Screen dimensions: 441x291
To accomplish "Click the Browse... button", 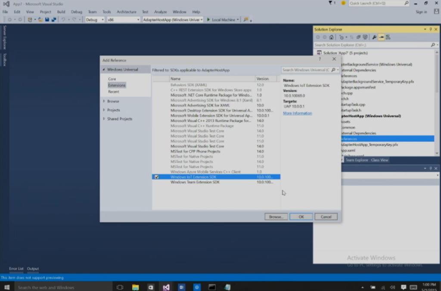I will 276,217.
